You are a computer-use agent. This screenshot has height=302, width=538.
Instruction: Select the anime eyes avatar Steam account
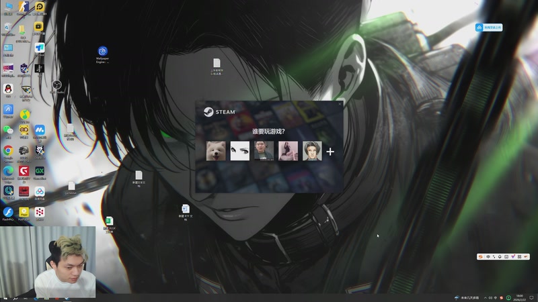tap(240, 150)
